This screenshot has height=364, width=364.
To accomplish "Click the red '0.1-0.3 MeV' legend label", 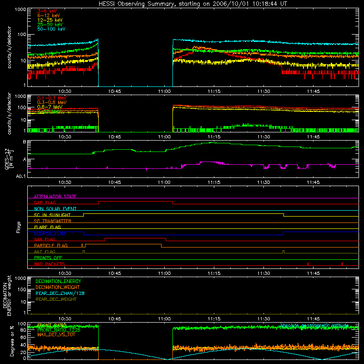I will [52, 98].
